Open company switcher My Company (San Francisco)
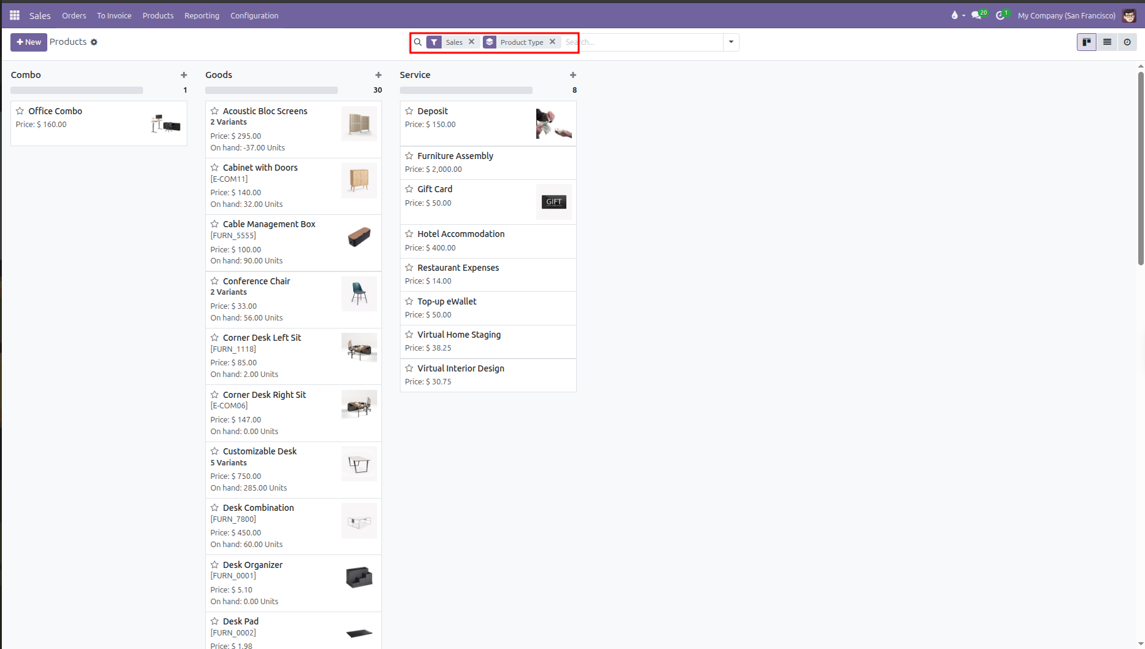The image size is (1145, 649). pos(1066,15)
